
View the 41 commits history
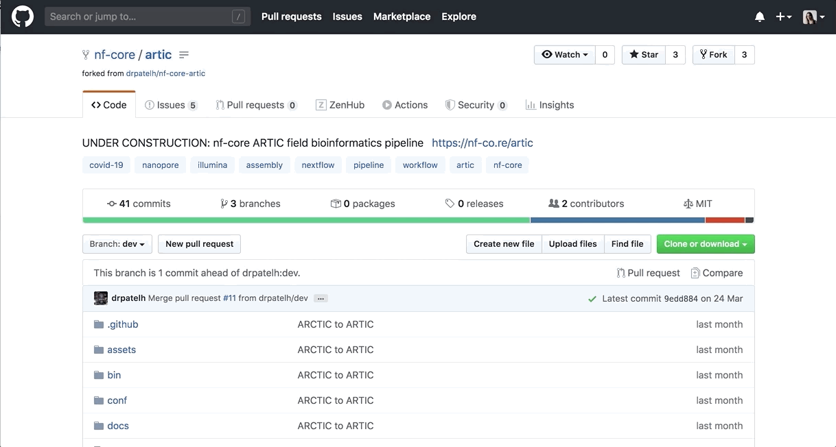coord(139,204)
